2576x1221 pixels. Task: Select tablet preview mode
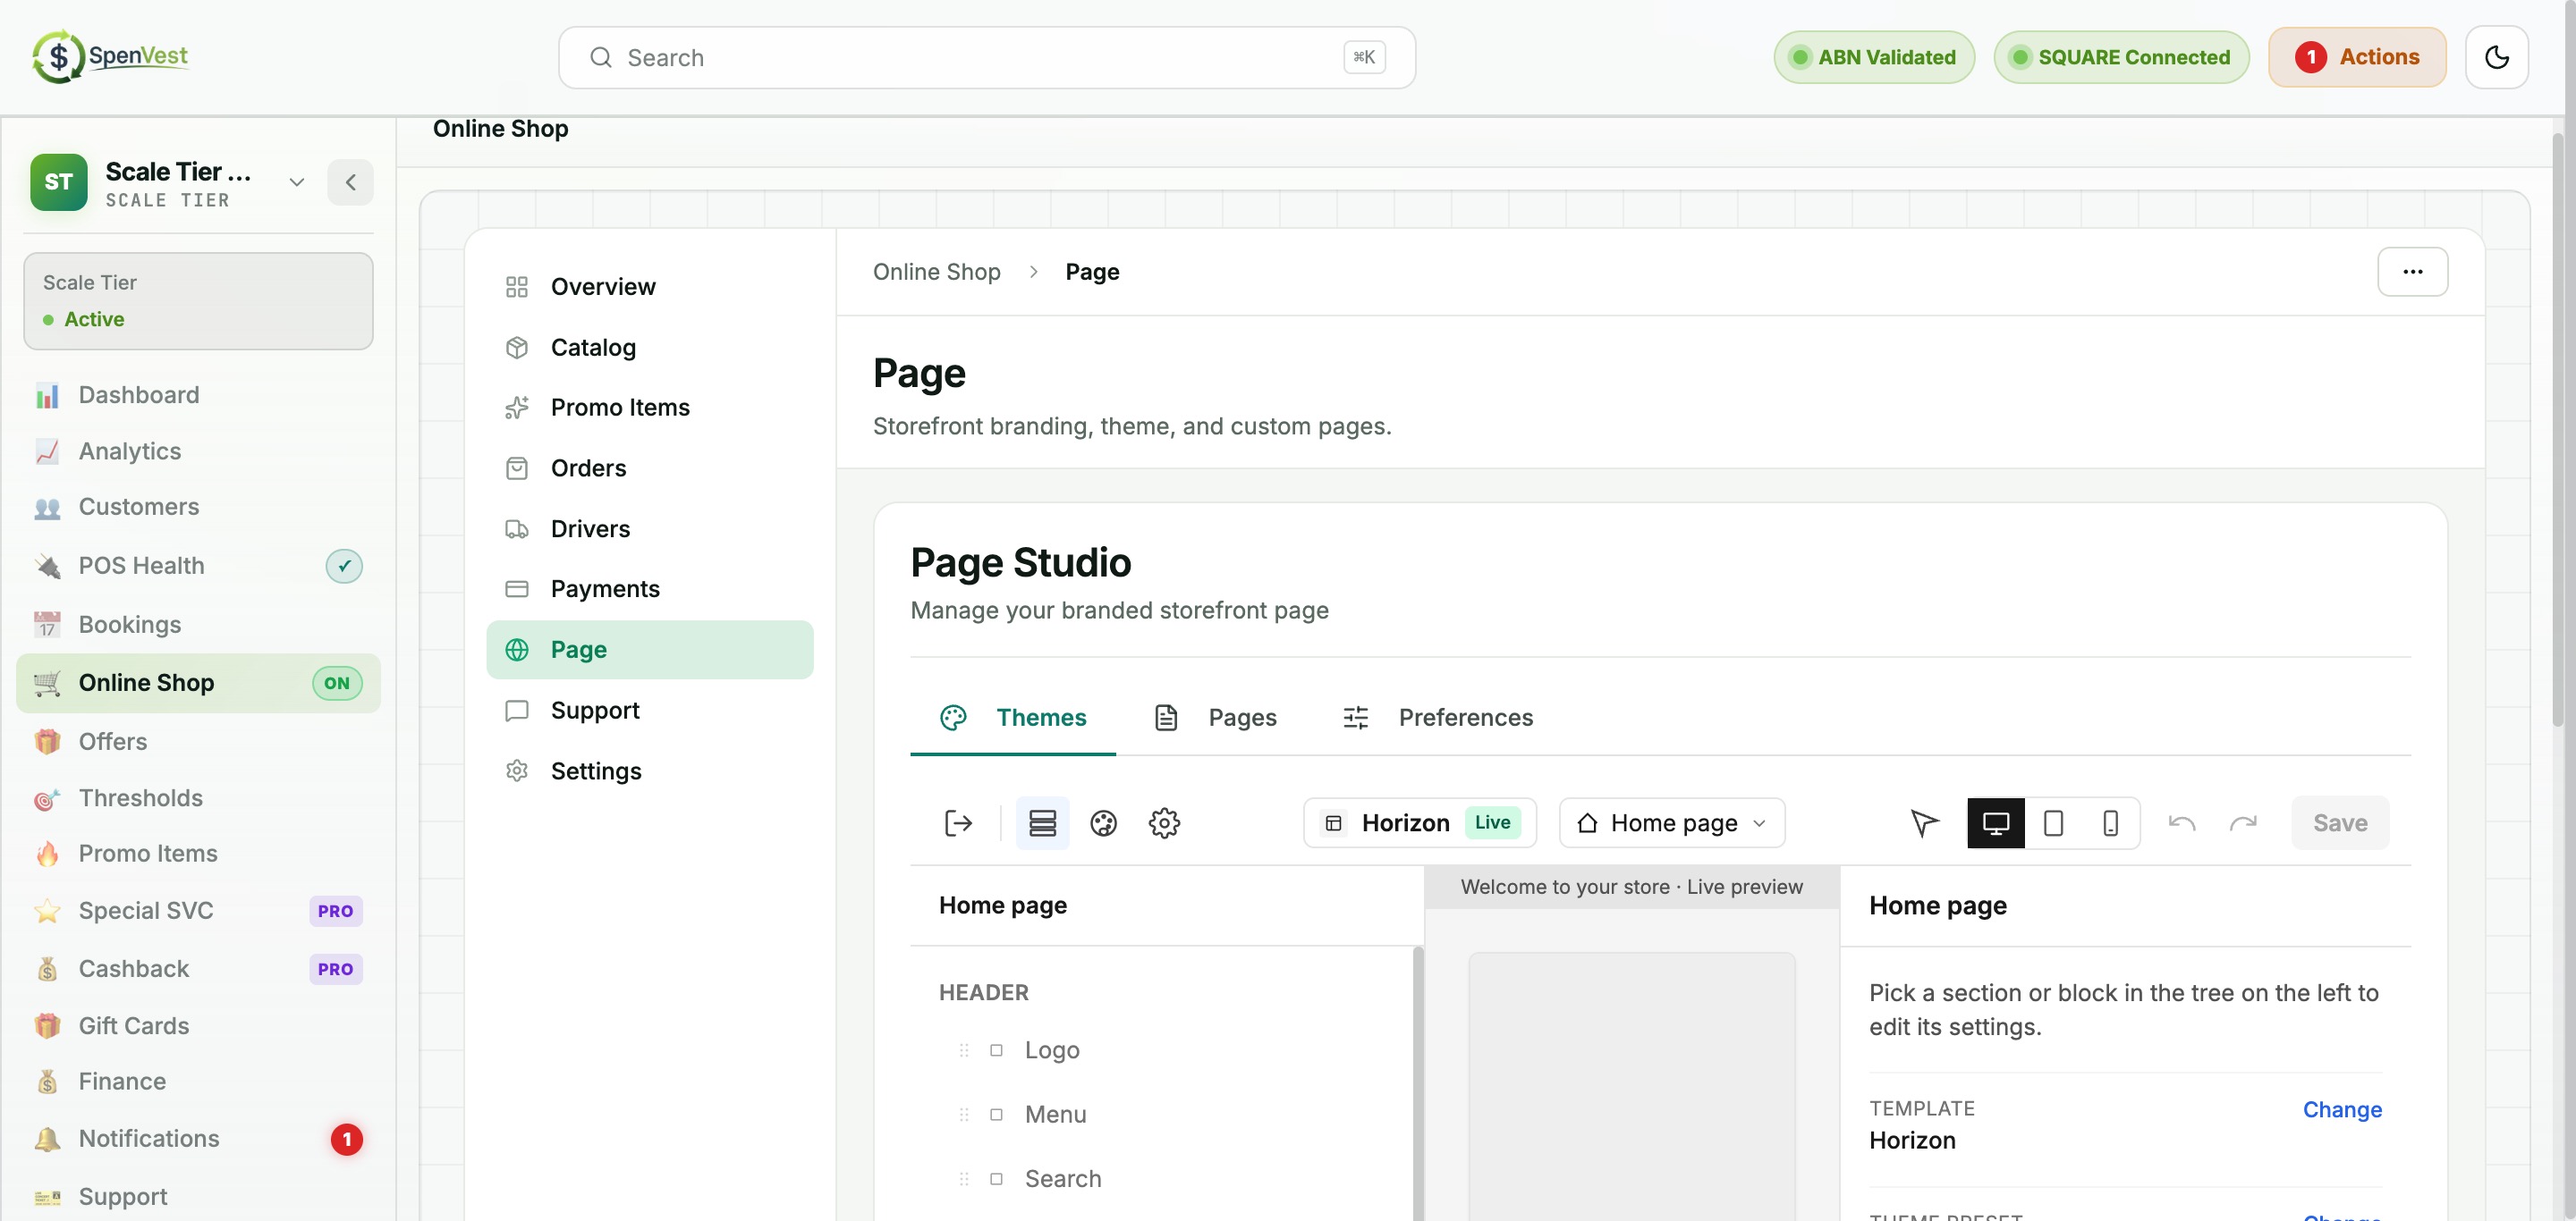[2053, 823]
